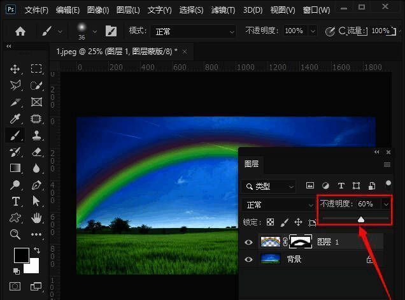This screenshot has width=405, height=300.
Task: Open the 编辑(E) menu
Action: tap(67, 10)
